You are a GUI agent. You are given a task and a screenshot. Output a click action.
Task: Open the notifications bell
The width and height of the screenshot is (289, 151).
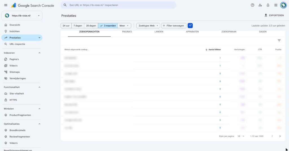268,5
